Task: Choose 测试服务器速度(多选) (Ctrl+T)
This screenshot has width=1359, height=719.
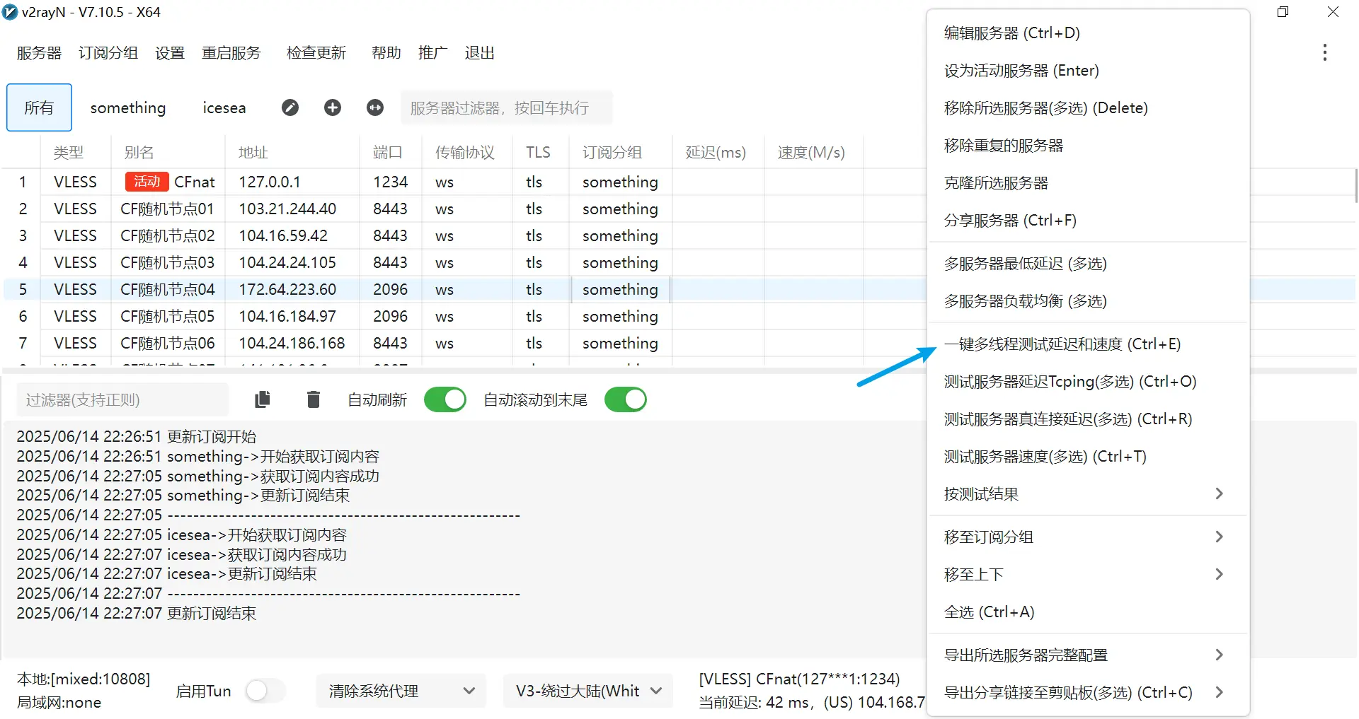Action: click(x=1088, y=456)
